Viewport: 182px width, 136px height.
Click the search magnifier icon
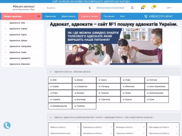pos(89,8)
